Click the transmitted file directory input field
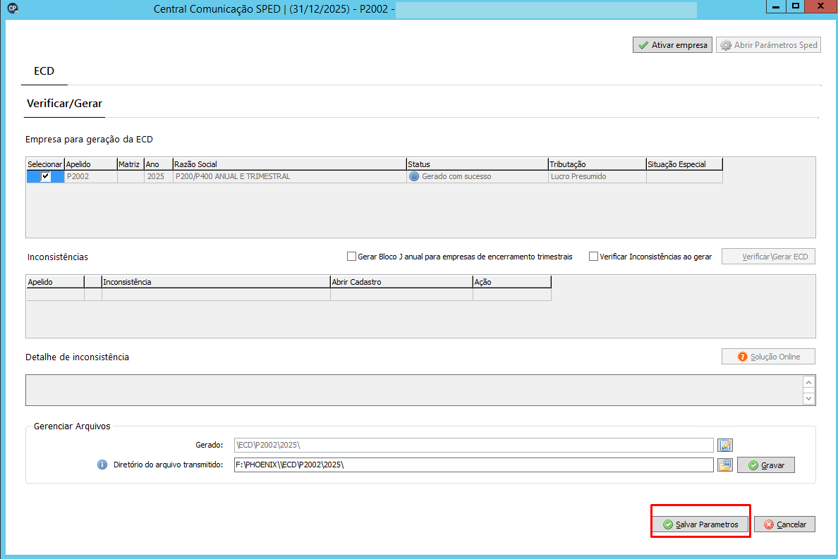838x559 pixels. point(473,465)
